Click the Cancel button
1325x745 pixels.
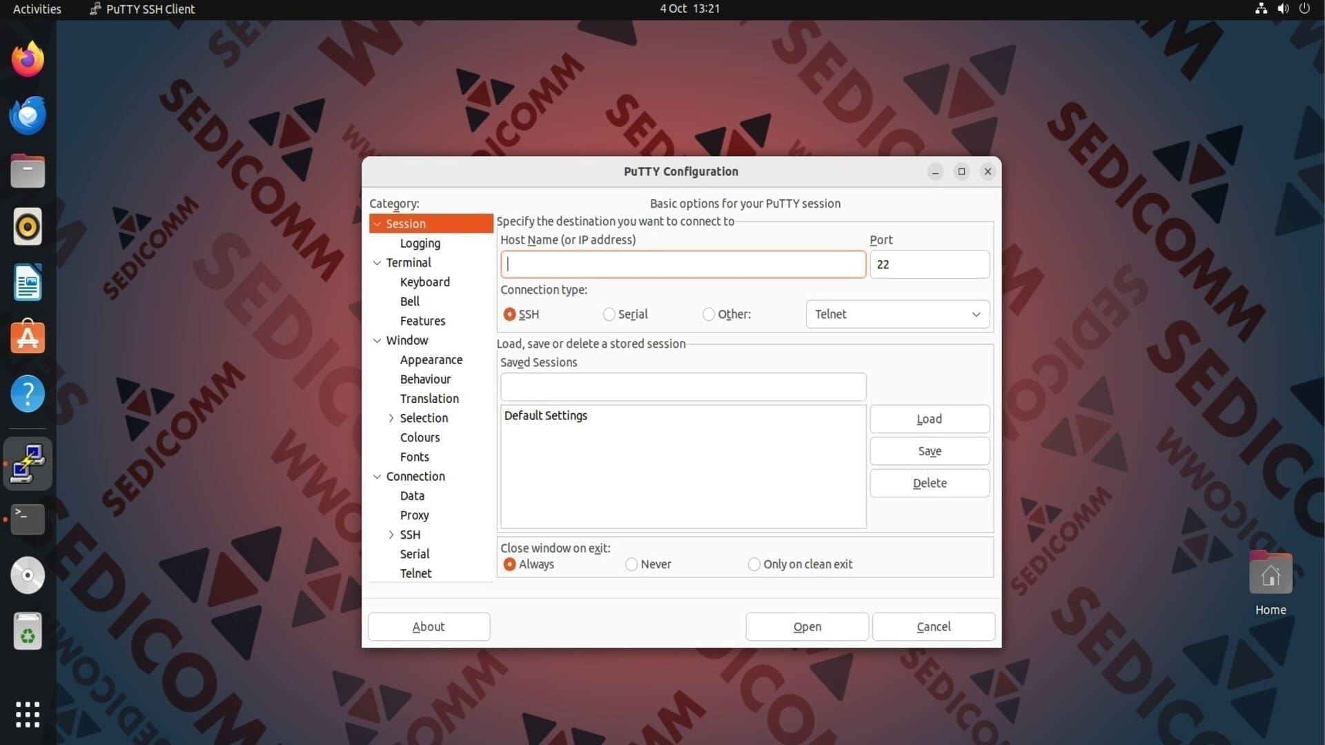tap(933, 626)
